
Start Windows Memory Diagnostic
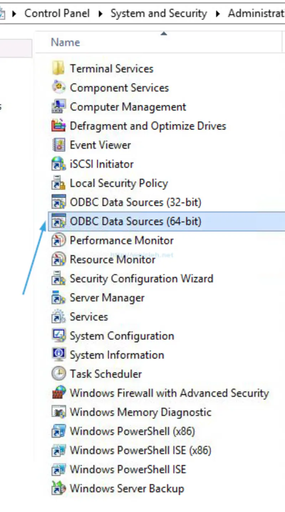pyautogui.click(x=140, y=412)
